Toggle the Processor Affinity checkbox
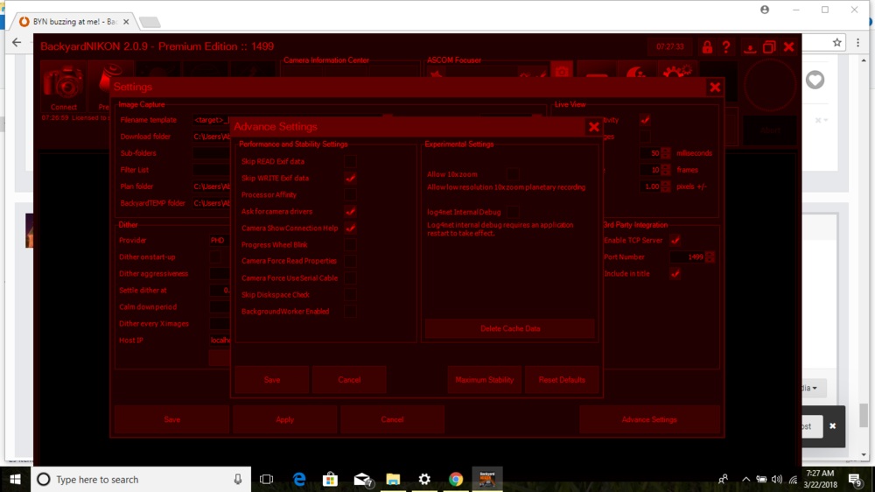 tap(350, 195)
